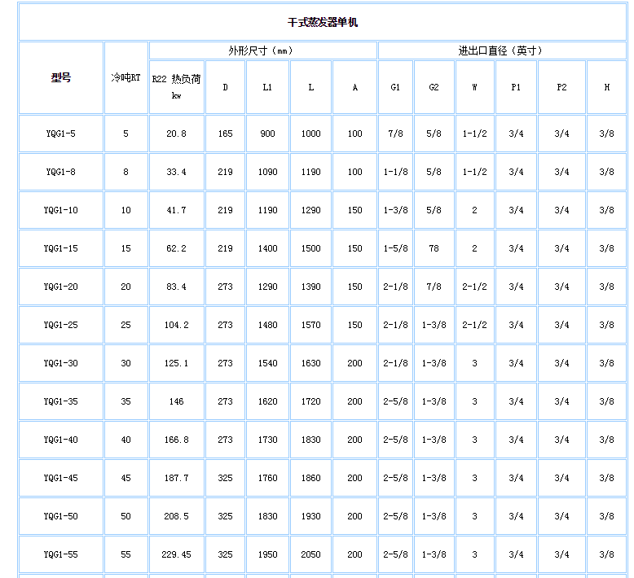Select the R22 热负荷 kw header cell
The width and height of the screenshot is (634, 578).
tap(176, 86)
